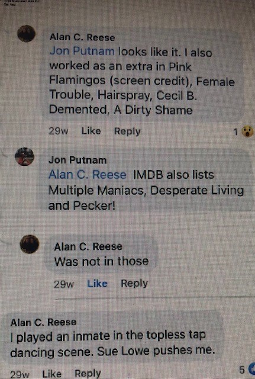Reply to the Sue Lowe pushes me comment
255x379 pixels.
[88, 374]
